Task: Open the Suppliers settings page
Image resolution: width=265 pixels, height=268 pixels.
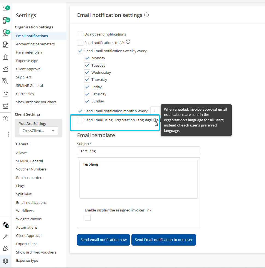Action: [24, 77]
